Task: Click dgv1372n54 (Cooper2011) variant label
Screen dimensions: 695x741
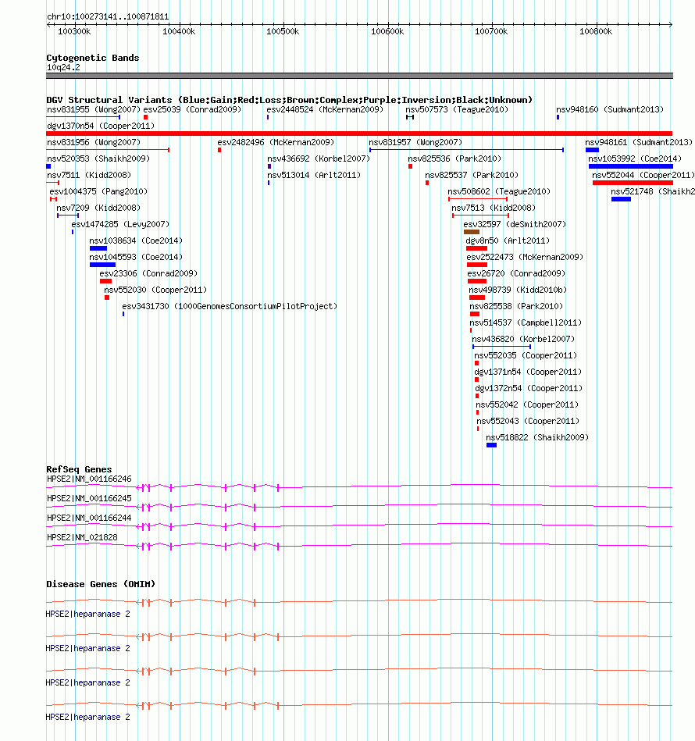Action: tap(529, 388)
